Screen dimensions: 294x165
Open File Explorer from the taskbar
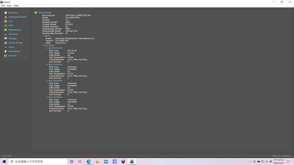click(97, 161)
